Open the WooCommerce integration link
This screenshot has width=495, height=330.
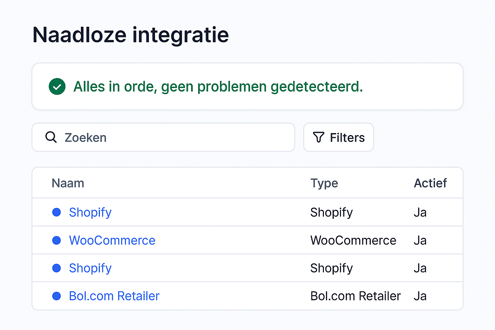pos(112,240)
